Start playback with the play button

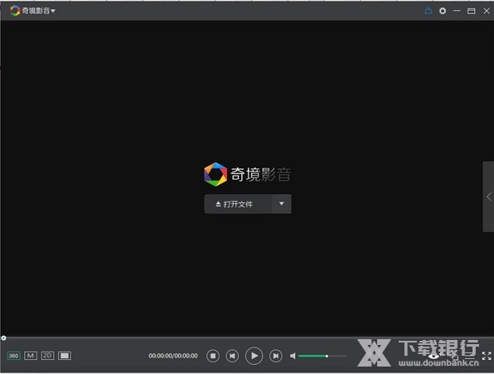(254, 356)
